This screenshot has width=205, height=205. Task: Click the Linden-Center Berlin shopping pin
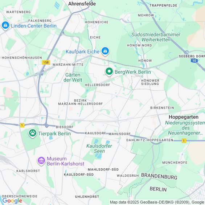[5, 25]
